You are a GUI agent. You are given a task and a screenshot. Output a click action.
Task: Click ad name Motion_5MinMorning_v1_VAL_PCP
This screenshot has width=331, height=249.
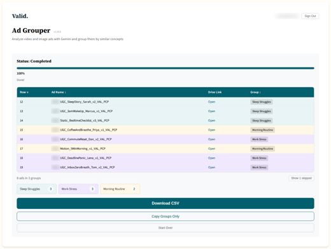pyautogui.click(x=83, y=148)
